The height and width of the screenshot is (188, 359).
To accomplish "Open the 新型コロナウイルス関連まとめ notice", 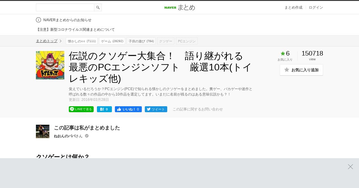I will click(75, 30).
